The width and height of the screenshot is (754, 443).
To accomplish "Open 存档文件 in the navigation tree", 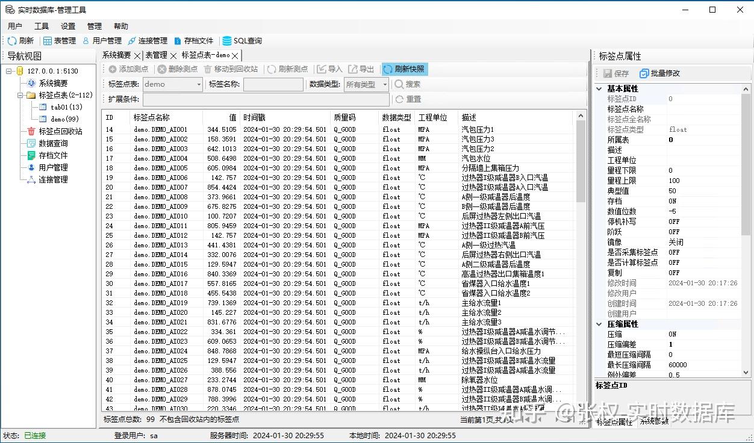I will (x=53, y=155).
